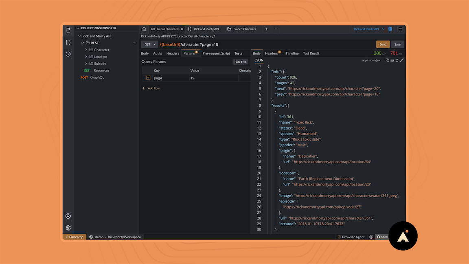Screen dimensions: 469x264
Task: Click the GitHub Star badge in status bar
Action: 382,237
